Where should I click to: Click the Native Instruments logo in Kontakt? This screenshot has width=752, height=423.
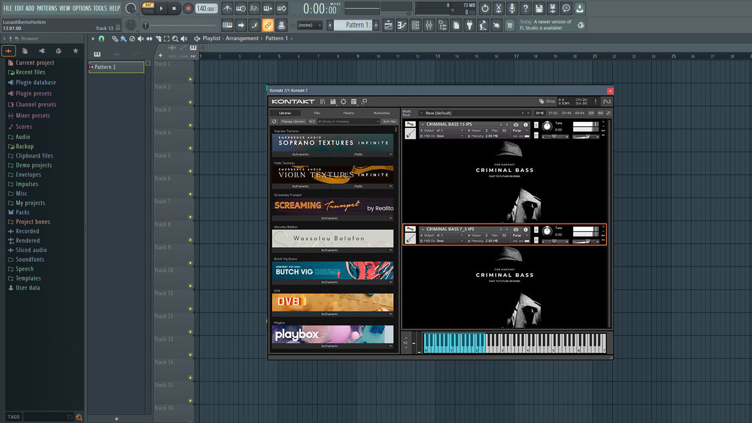pyautogui.click(x=607, y=101)
